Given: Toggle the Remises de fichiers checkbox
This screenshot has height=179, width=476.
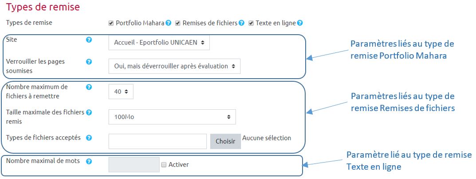Looking at the screenshot, I should [177, 23].
